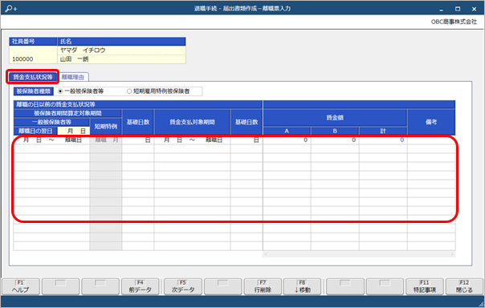Switch to the 賃金支払状況等 tab
This screenshot has height=308, width=485.
pyautogui.click(x=32, y=77)
